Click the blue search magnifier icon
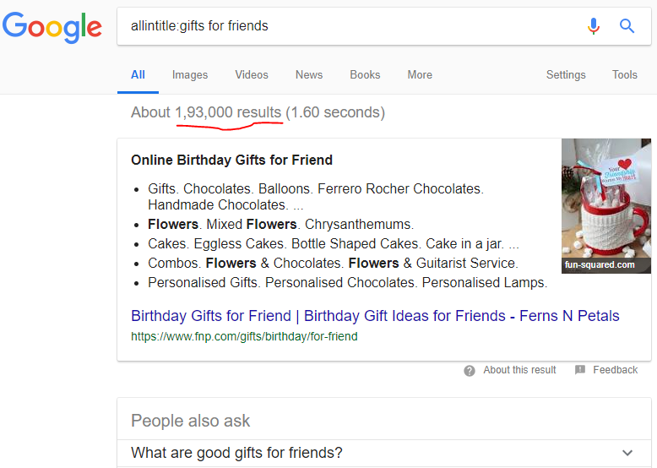657x468 pixels. [x=627, y=26]
